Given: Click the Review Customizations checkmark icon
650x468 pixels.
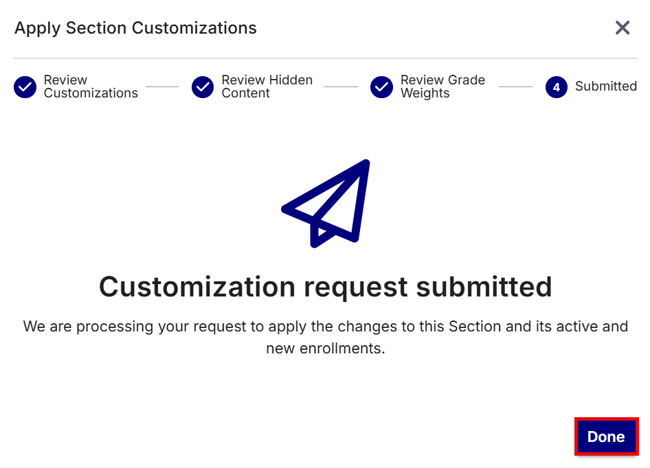Looking at the screenshot, I should [x=25, y=87].
